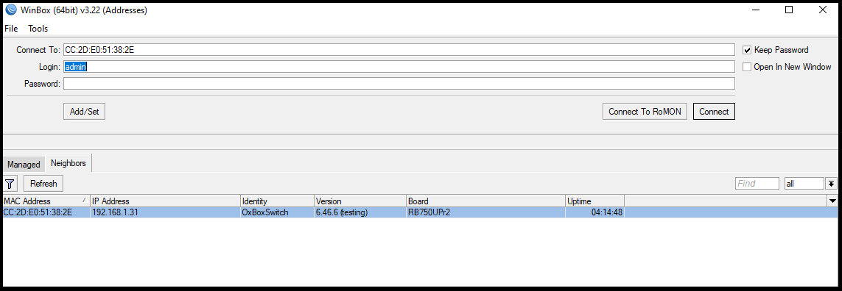Screen dimensions: 842x291
Task: Click the WinBox app icon in title bar
Action: pos(10,10)
